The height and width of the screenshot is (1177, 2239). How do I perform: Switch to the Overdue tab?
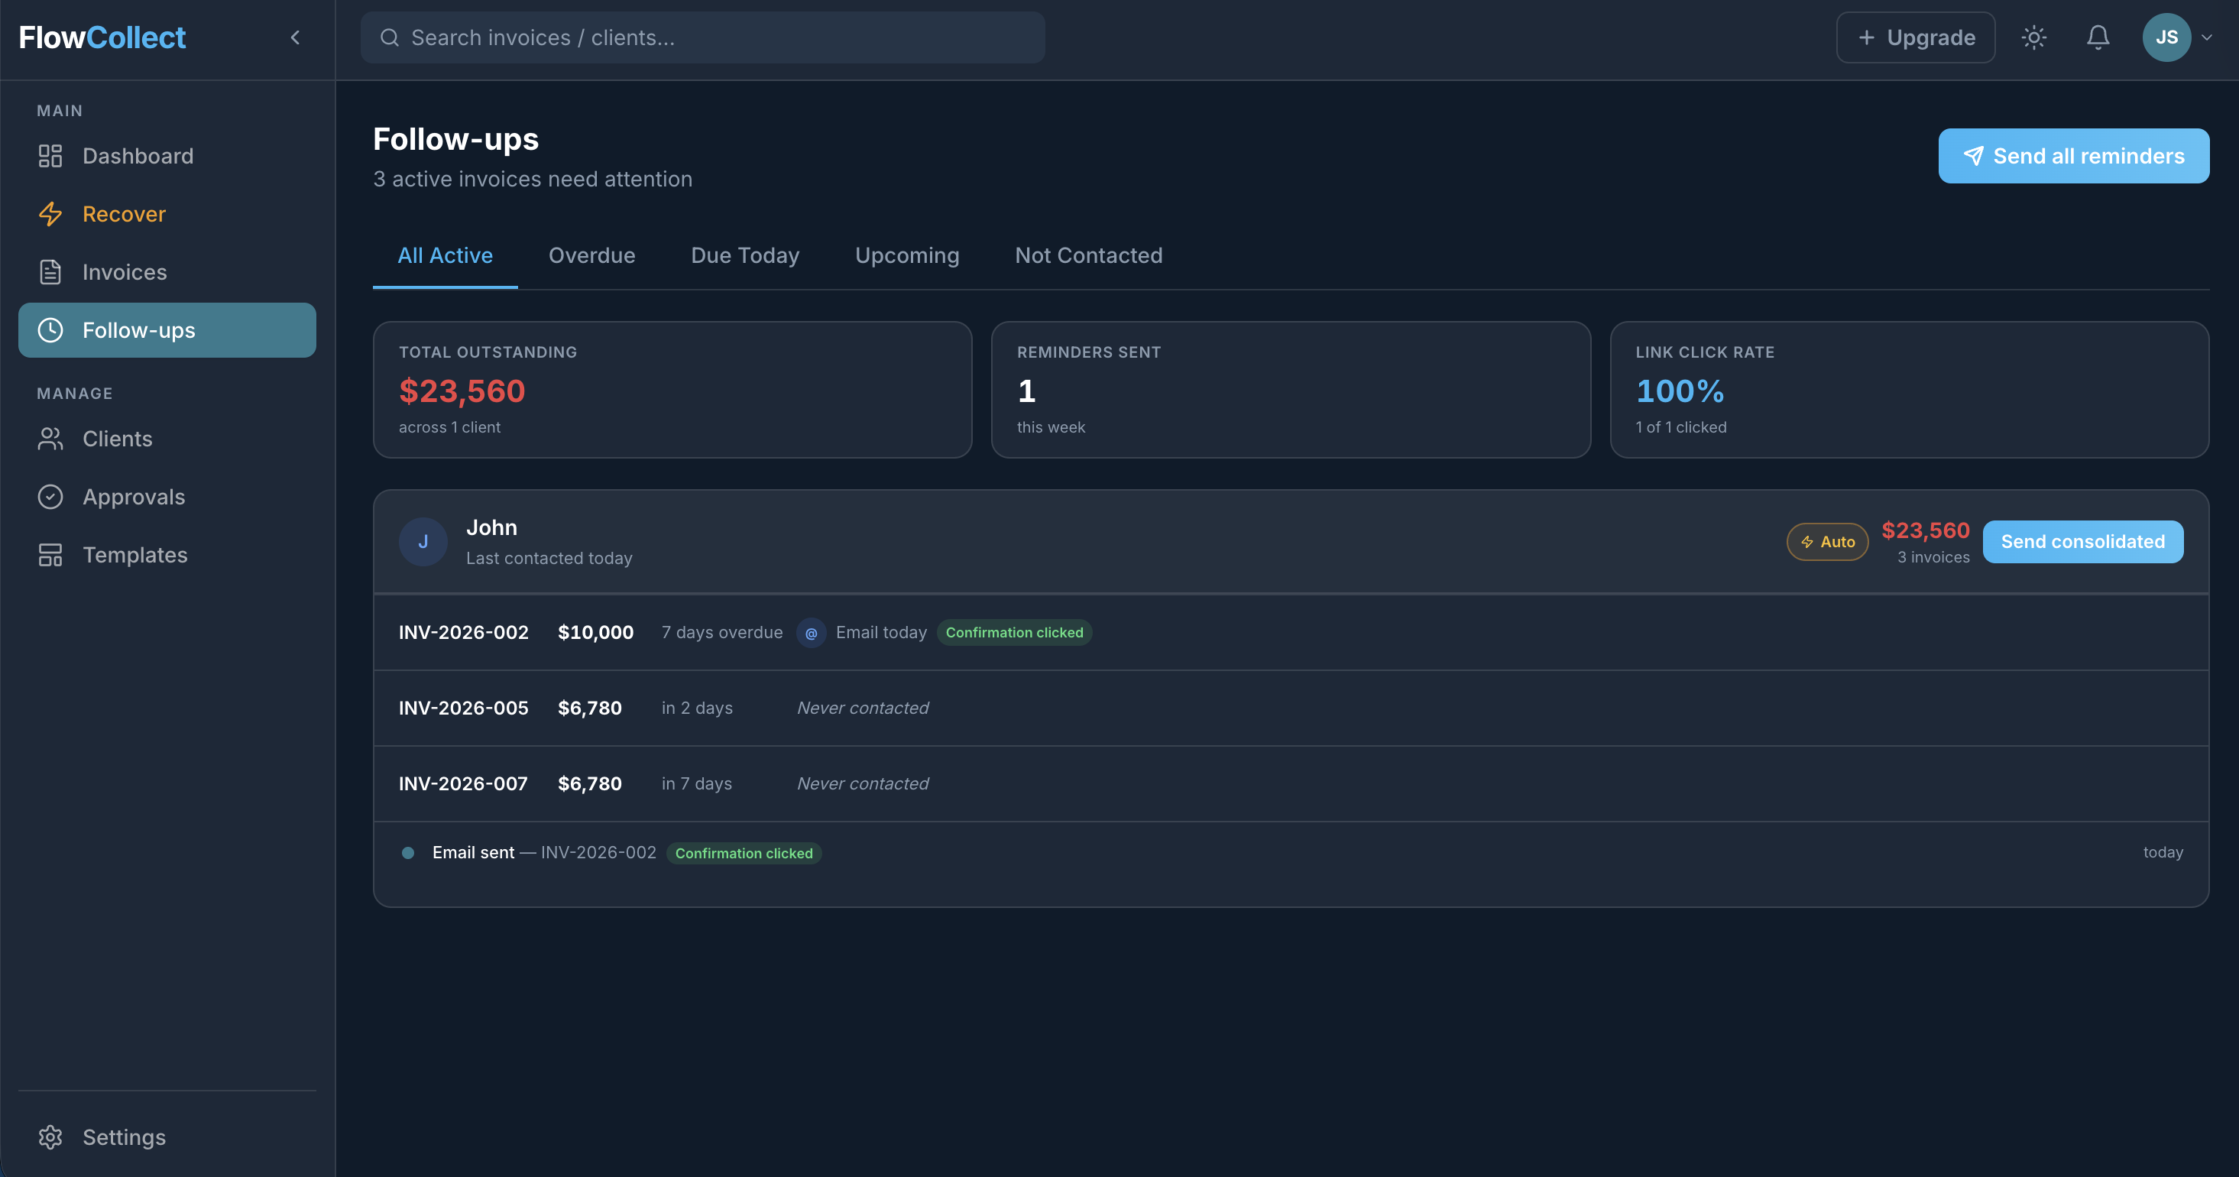click(x=592, y=255)
